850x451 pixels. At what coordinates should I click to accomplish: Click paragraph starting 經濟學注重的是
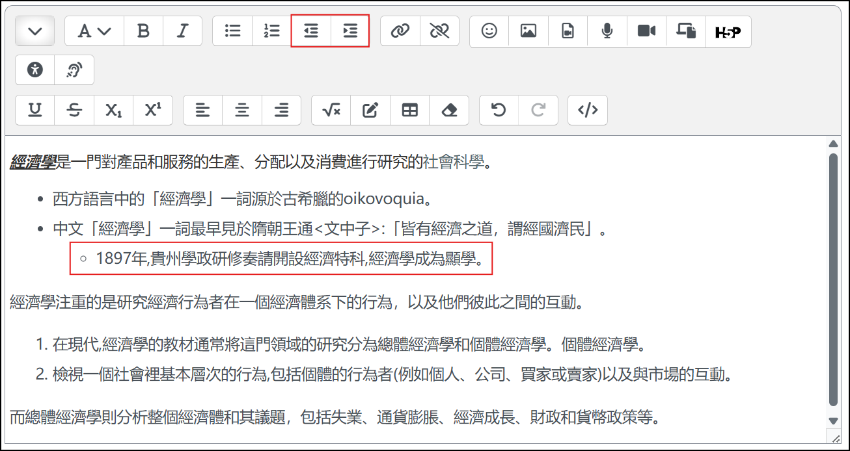[296, 302]
